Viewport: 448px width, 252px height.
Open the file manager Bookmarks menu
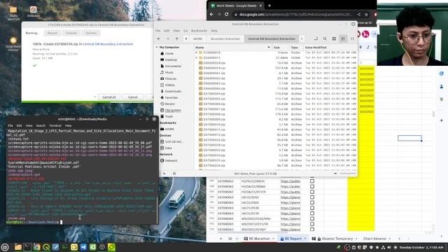point(199,31)
